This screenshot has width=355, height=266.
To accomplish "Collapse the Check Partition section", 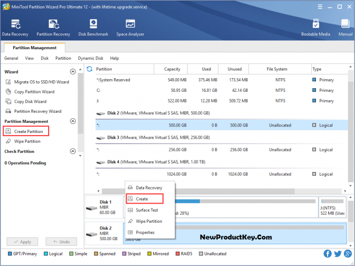I will click(x=73, y=151).
